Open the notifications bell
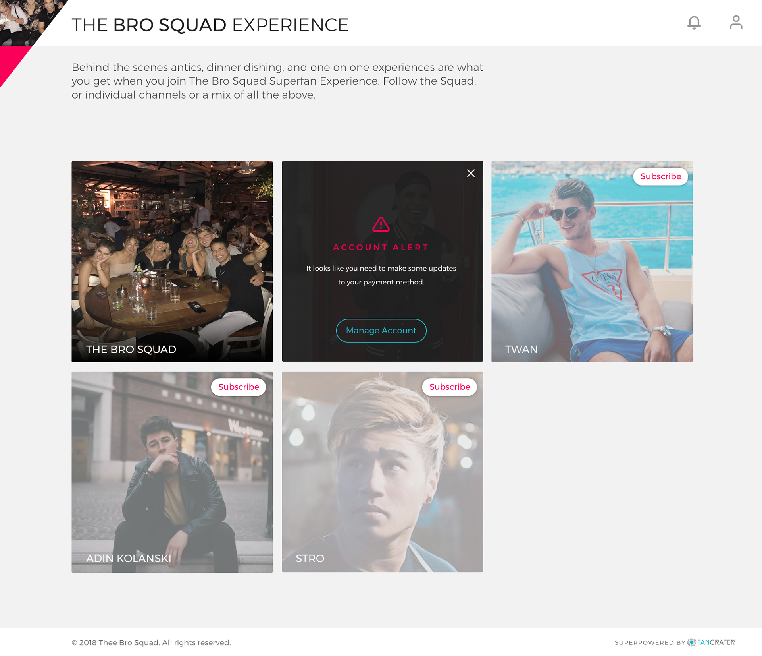This screenshot has height=656, width=762. point(694,23)
